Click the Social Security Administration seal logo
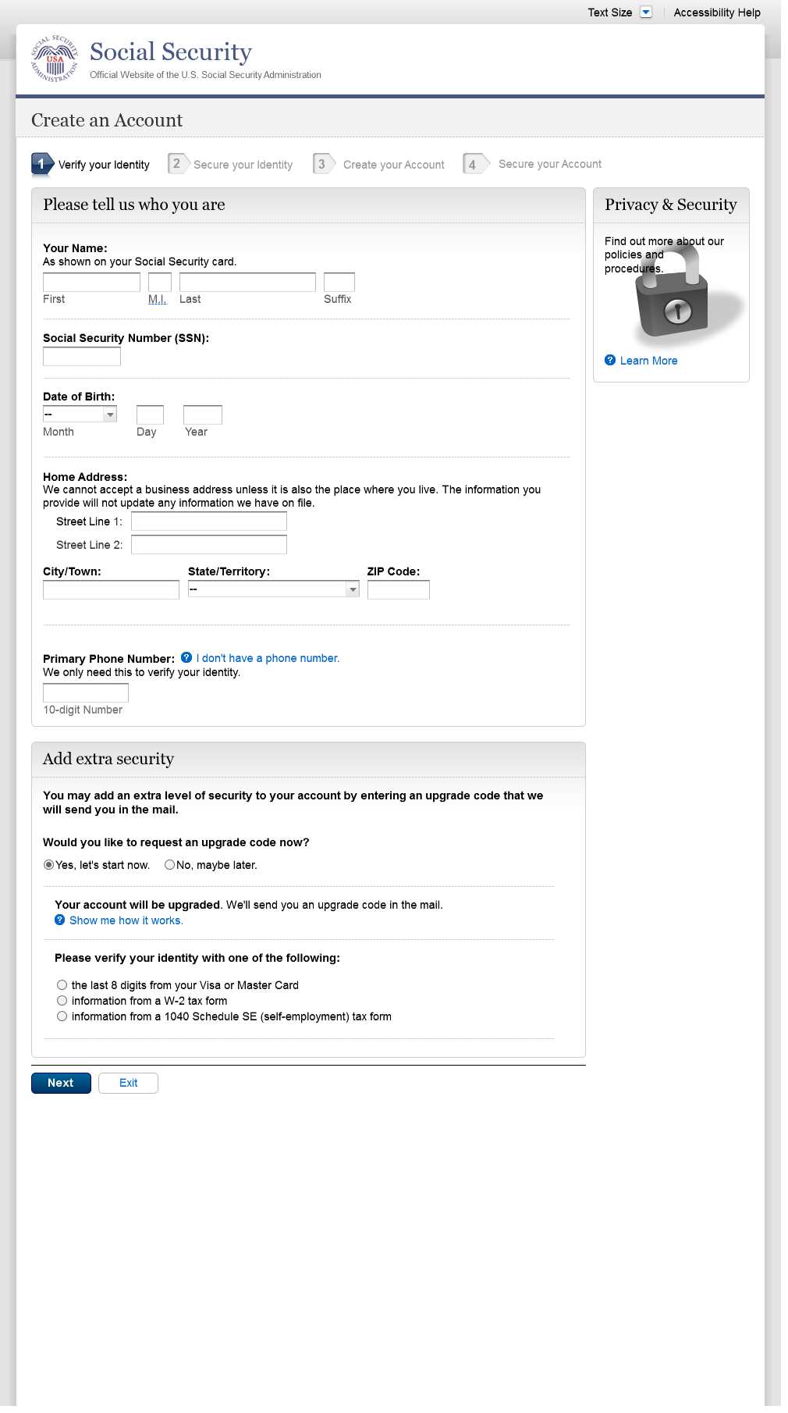The height and width of the screenshot is (1413, 788). click(55, 59)
